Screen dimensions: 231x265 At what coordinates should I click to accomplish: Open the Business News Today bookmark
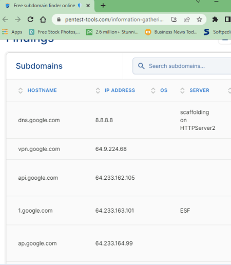171,32
